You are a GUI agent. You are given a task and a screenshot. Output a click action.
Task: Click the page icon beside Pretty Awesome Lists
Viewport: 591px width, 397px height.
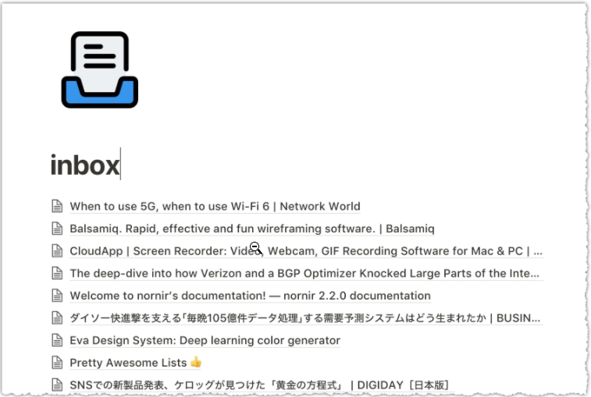(57, 363)
